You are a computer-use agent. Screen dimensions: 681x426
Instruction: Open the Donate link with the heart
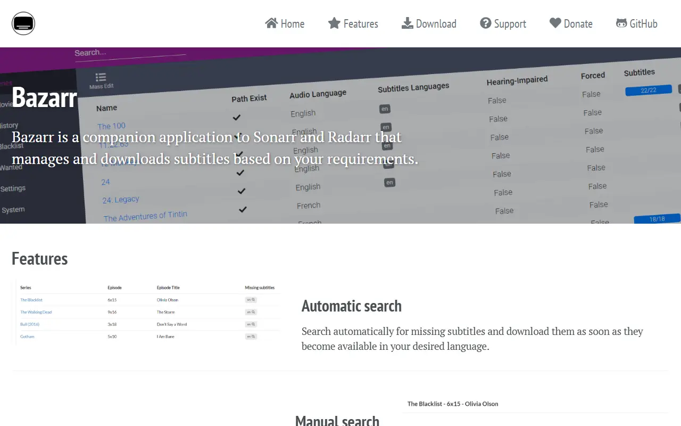click(571, 23)
